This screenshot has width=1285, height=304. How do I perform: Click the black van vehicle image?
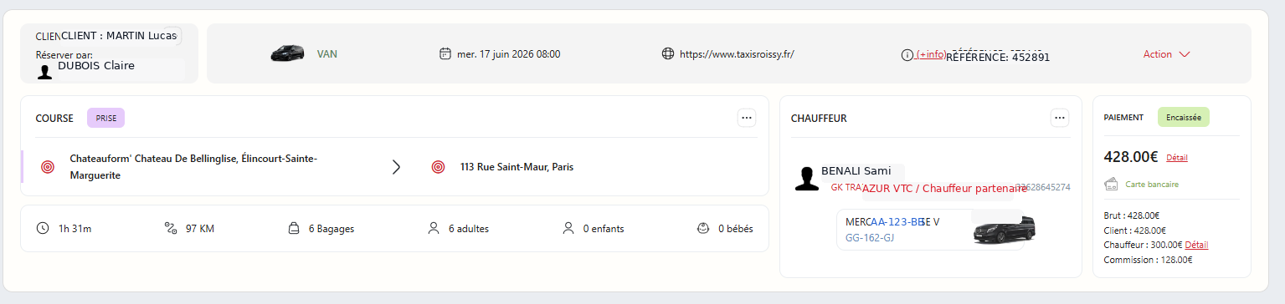point(287,53)
